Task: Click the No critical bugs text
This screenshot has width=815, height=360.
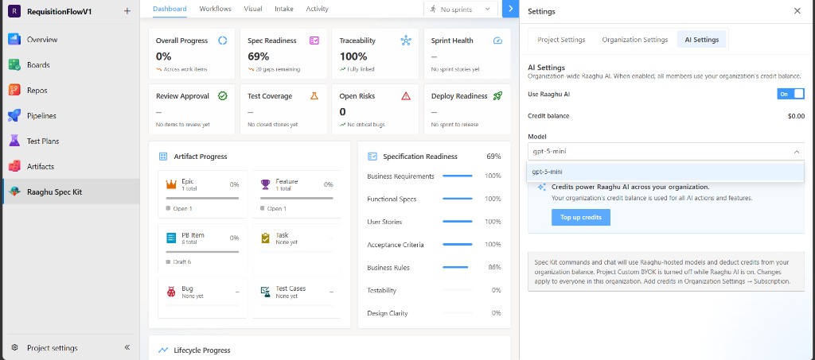Action: (x=366, y=125)
